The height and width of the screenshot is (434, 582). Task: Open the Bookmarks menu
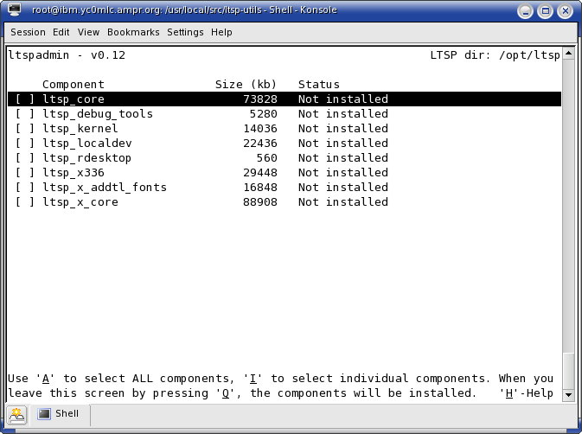coord(133,32)
